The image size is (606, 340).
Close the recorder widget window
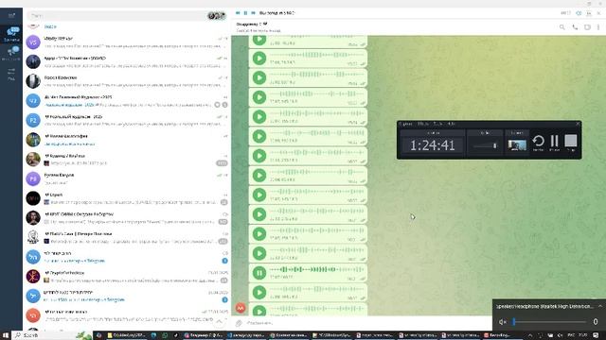point(578,124)
